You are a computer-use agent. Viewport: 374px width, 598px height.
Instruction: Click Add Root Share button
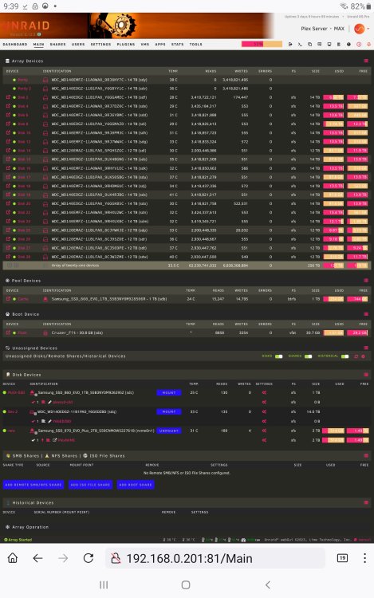click(136, 485)
